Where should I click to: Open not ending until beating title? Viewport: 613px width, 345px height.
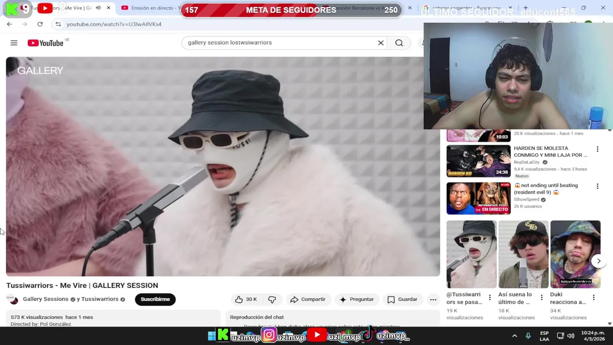tap(546, 189)
